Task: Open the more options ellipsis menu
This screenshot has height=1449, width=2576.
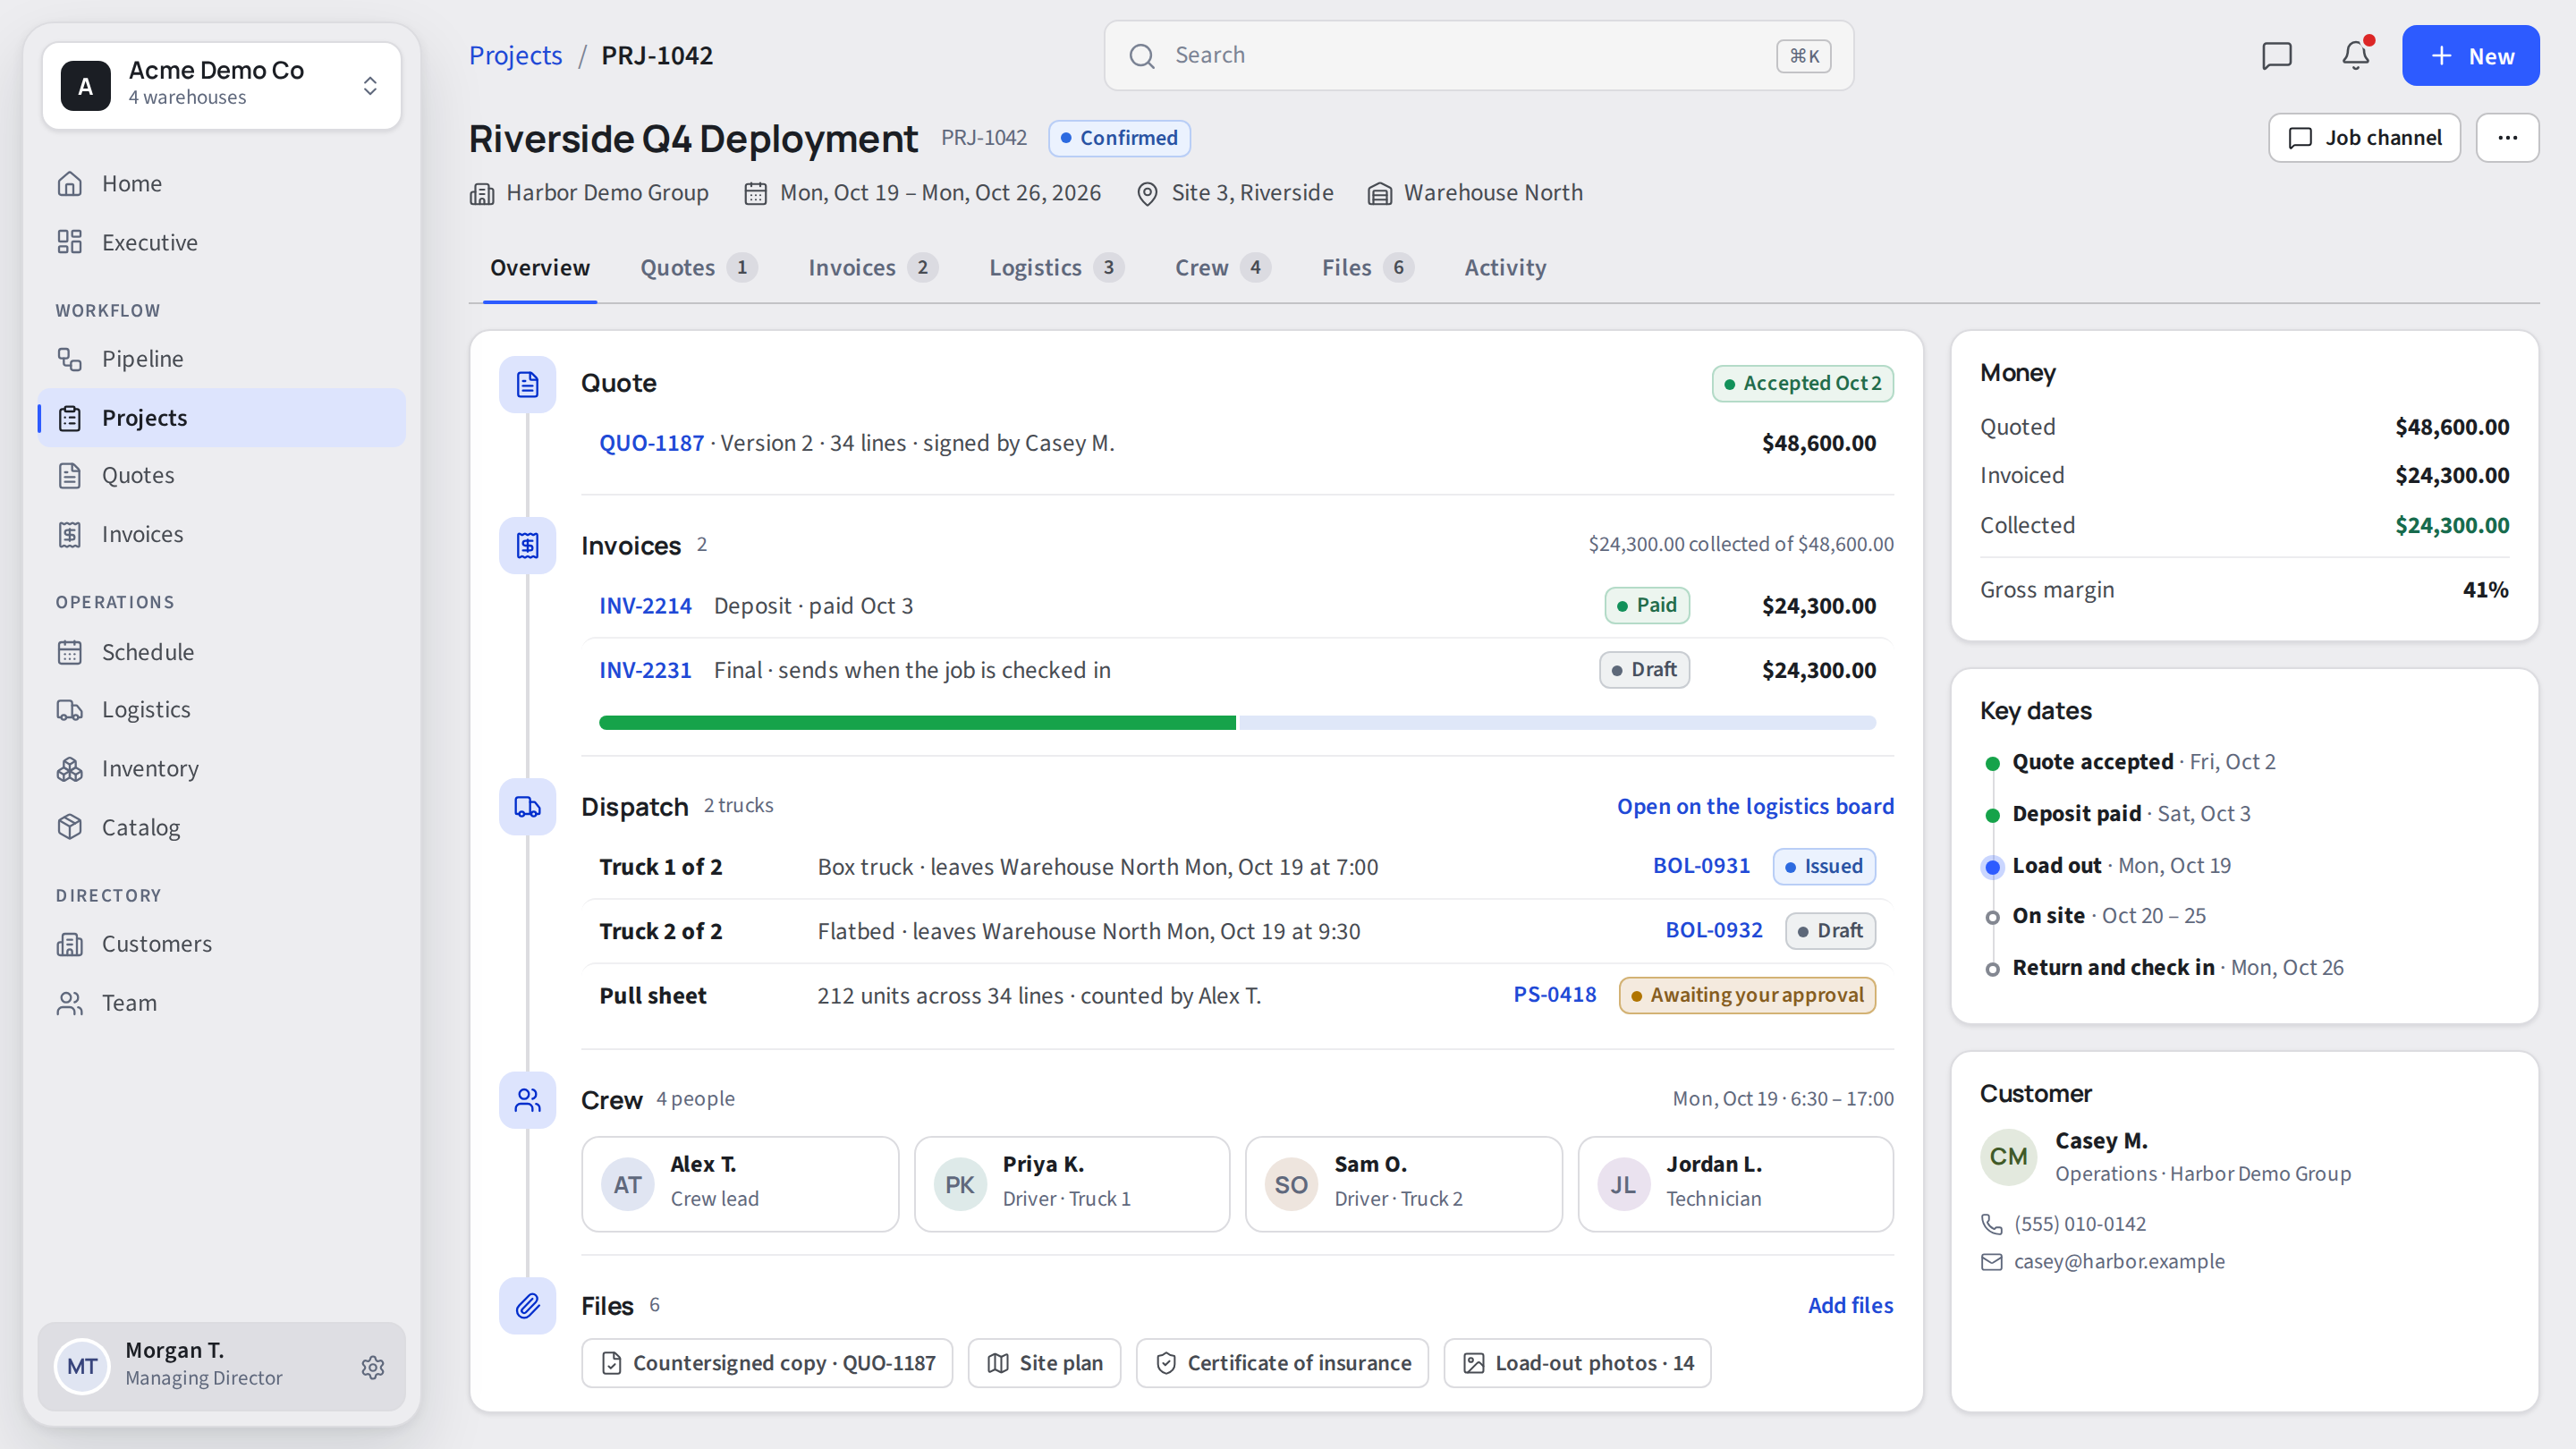Action: tap(2507, 137)
